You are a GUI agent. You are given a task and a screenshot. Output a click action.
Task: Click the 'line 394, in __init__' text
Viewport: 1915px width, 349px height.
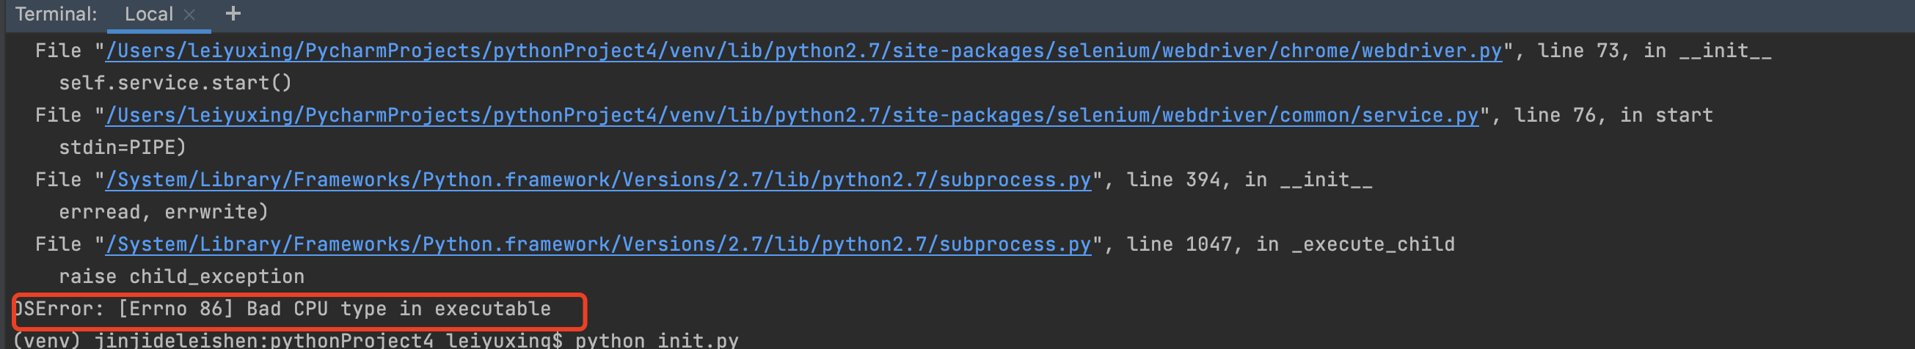click(x=1249, y=180)
